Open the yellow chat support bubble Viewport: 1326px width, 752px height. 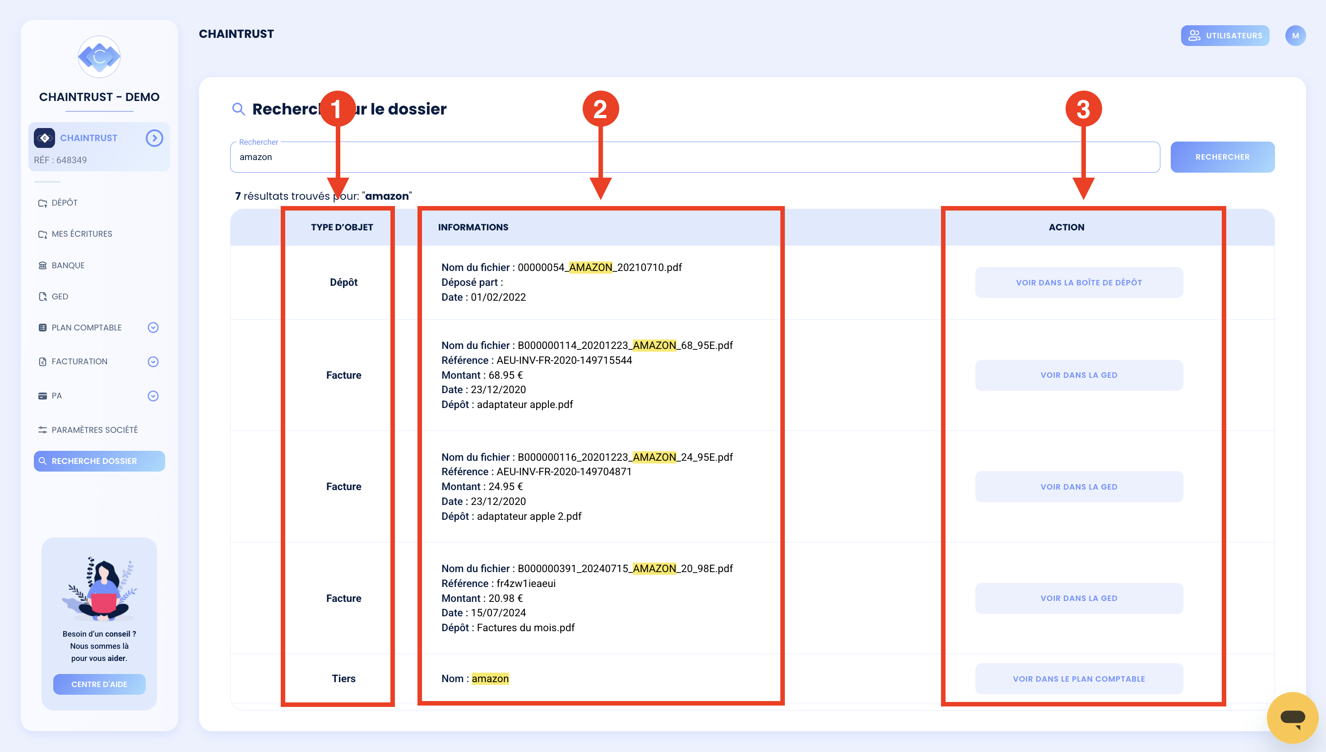[x=1293, y=718]
